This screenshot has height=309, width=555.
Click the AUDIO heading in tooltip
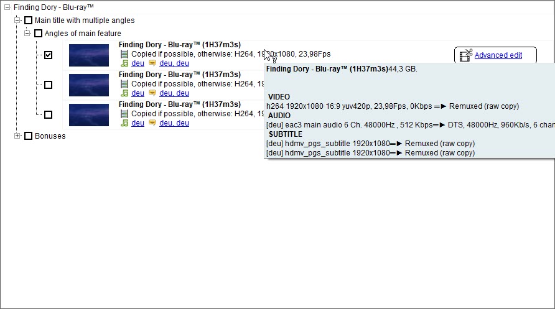point(279,116)
